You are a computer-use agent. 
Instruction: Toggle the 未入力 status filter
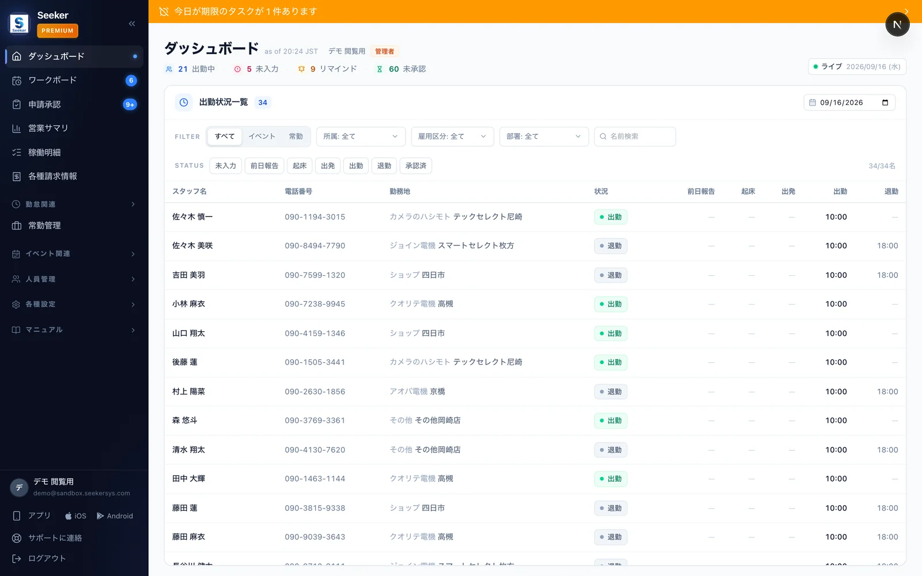click(226, 166)
